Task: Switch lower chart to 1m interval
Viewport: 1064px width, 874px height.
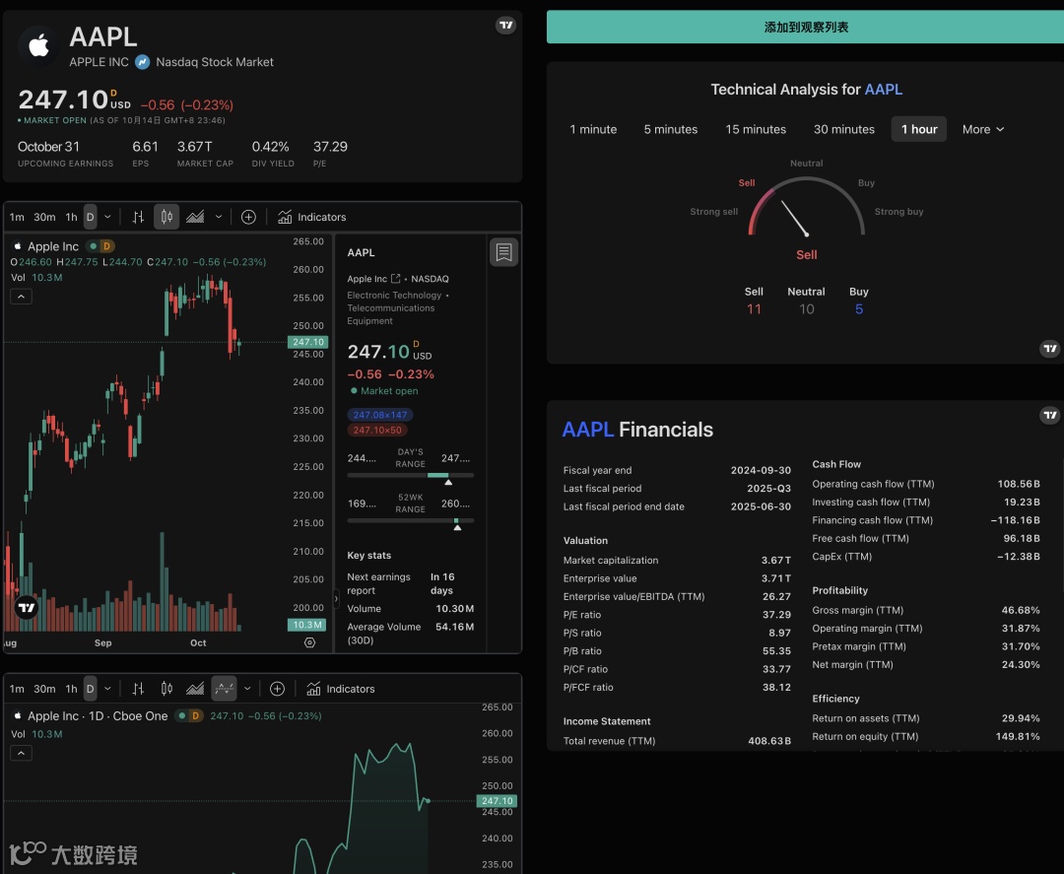Action: tap(17, 689)
